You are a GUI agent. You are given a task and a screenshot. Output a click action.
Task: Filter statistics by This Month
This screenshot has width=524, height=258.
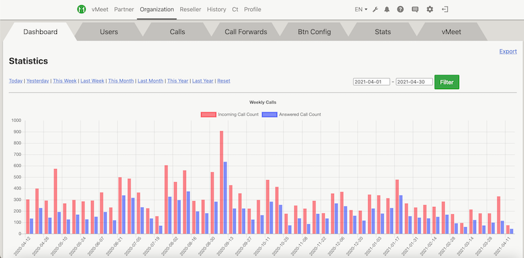coord(121,81)
